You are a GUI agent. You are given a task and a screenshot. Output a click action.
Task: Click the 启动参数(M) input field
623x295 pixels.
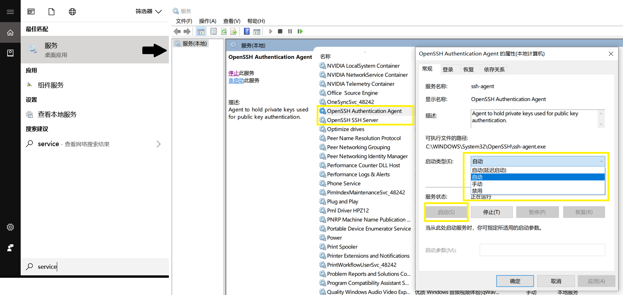542,250
